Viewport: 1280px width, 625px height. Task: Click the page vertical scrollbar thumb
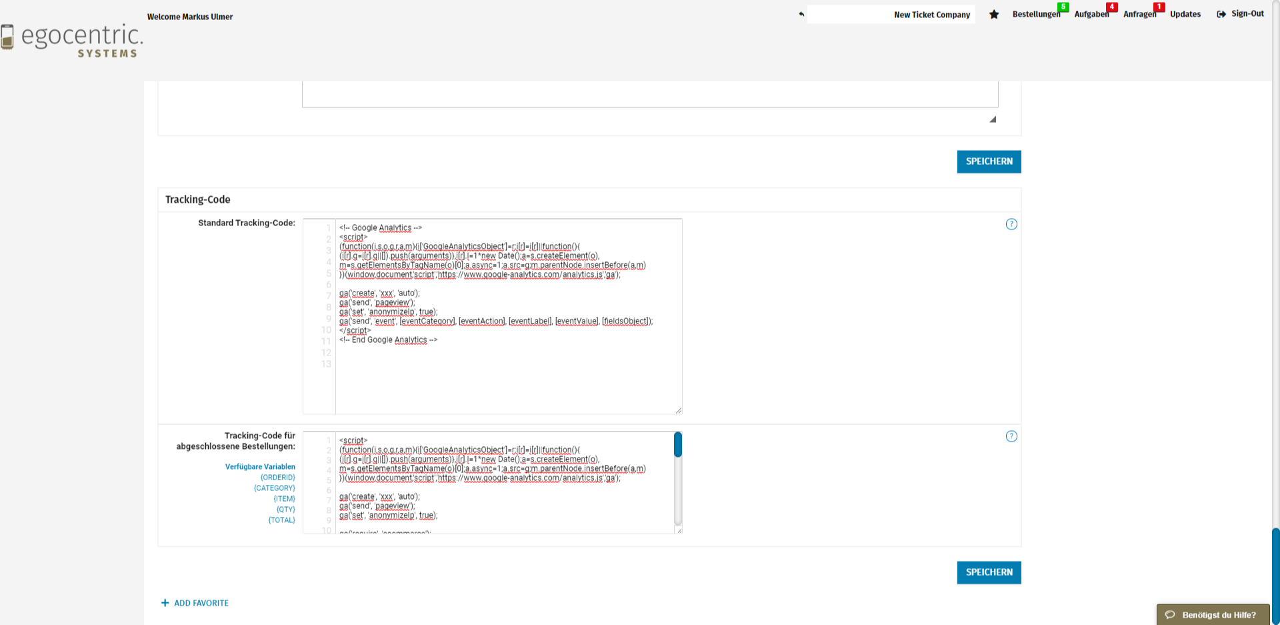pyautogui.click(x=1275, y=576)
